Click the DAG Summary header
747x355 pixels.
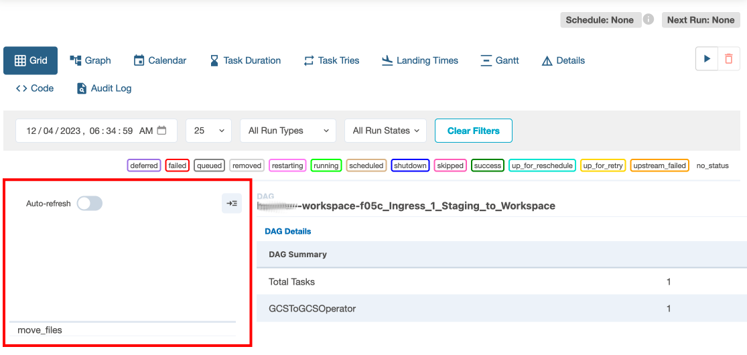(297, 254)
